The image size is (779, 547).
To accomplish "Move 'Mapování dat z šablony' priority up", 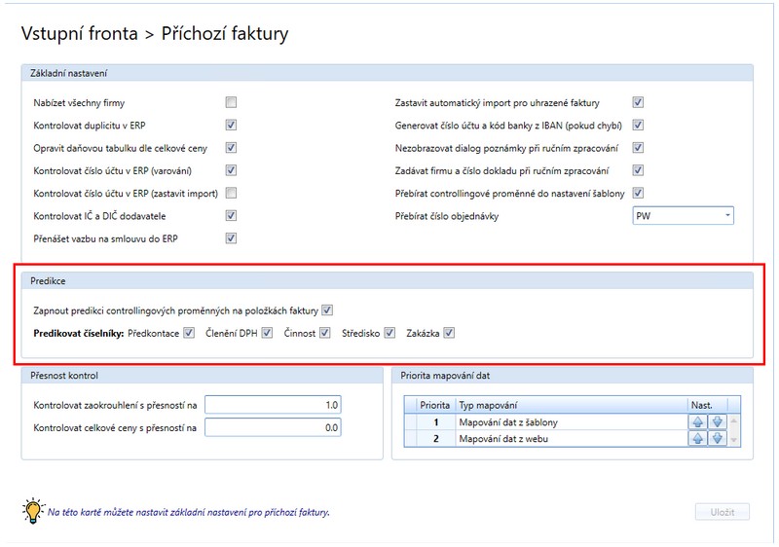I will 696,422.
